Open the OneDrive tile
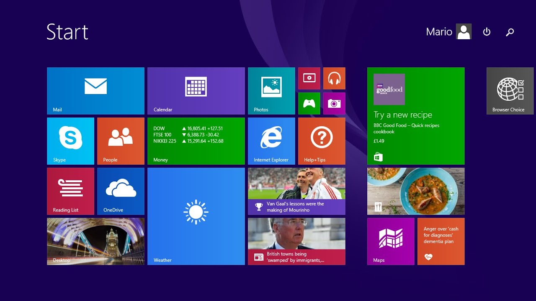 (x=121, y=191)
